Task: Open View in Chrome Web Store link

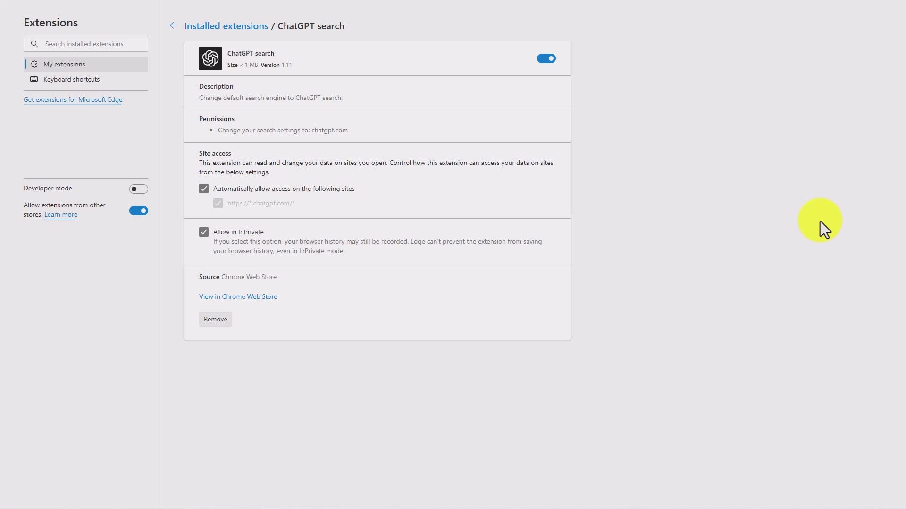Action: click(x=238, y=296)
